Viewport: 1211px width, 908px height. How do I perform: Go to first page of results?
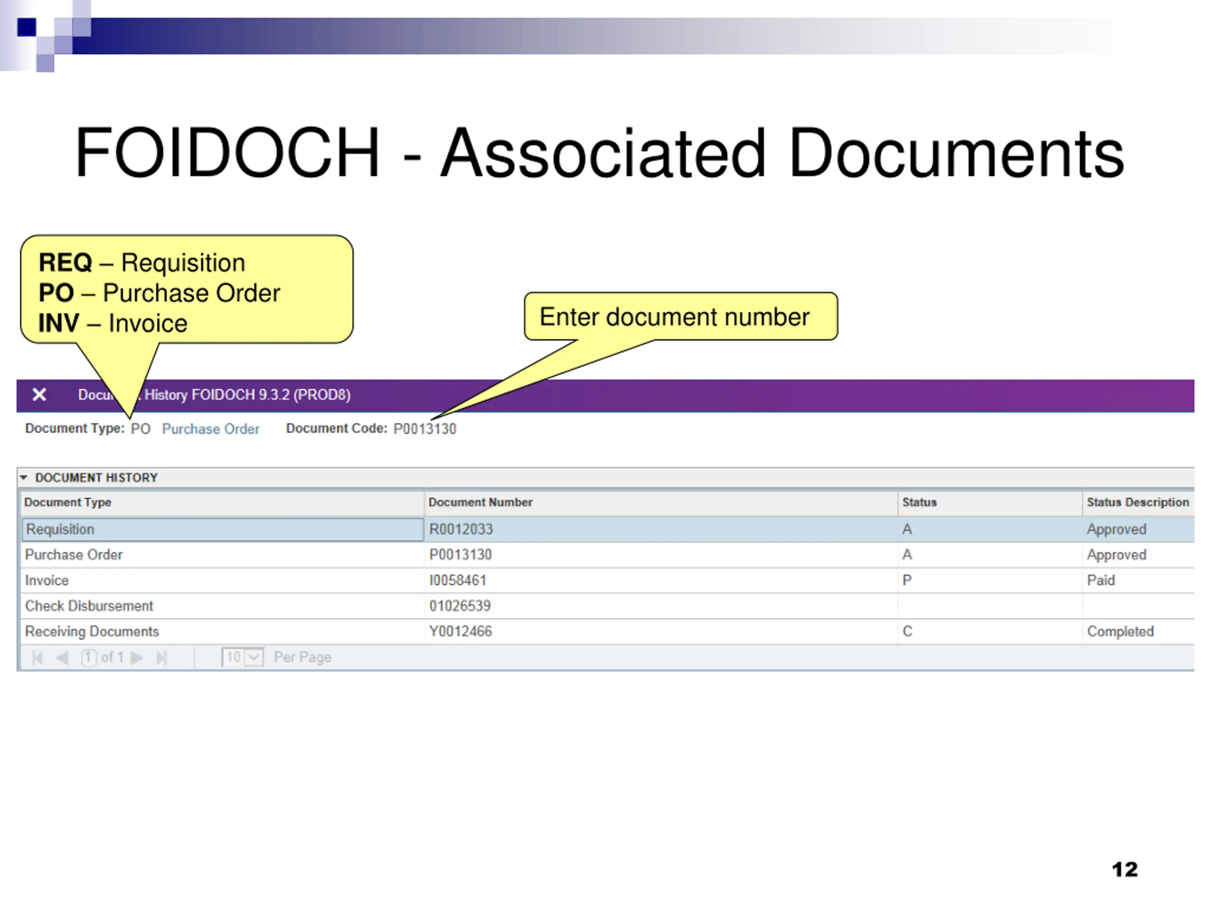(37, 657)
